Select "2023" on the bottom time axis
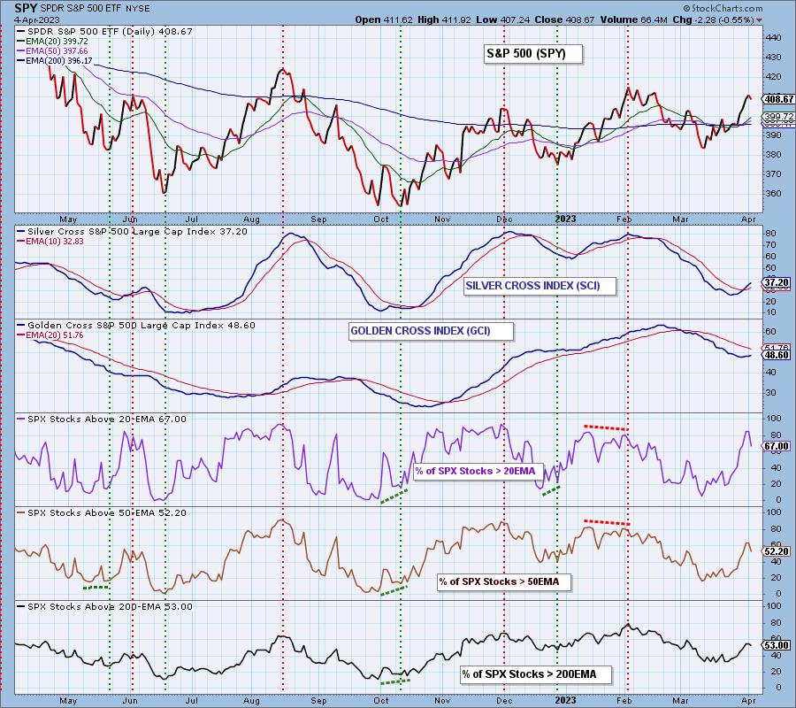Image resolution: width=796 pixels, height=708 pixels. click(x=565, y=700)
